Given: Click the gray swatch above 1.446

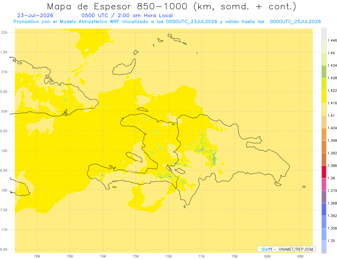Looking at the screenshot, I should pos(324,34).
